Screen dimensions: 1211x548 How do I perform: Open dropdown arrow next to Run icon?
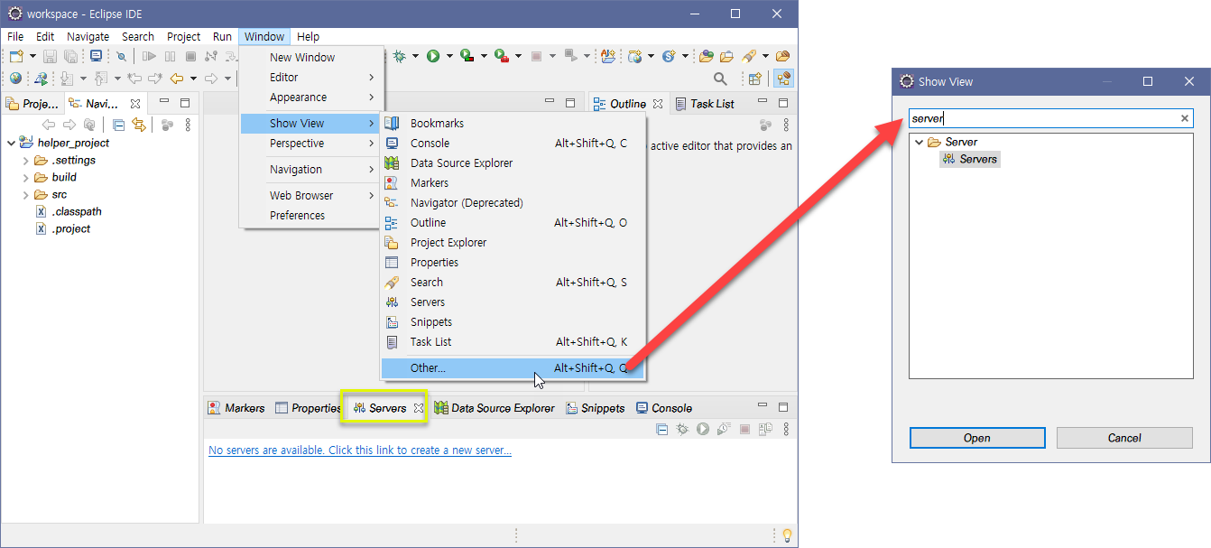(x=449, y=56)
